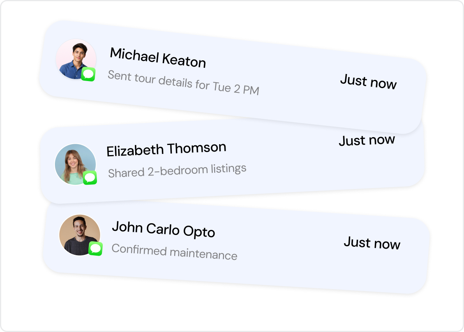
Task: Click "Shared 2-bedroom listings" message text
Action: point(177,171)
